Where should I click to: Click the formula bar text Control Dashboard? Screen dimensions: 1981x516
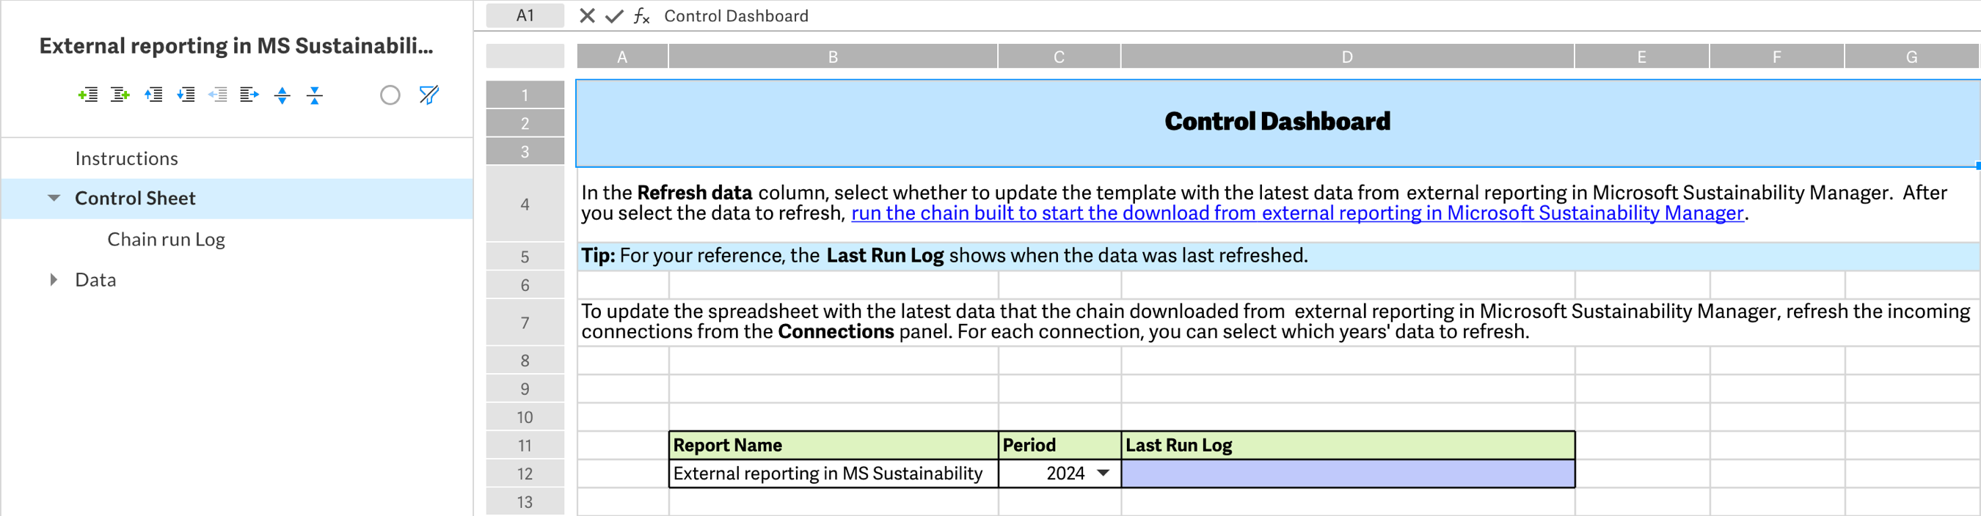tap(736, 16)
